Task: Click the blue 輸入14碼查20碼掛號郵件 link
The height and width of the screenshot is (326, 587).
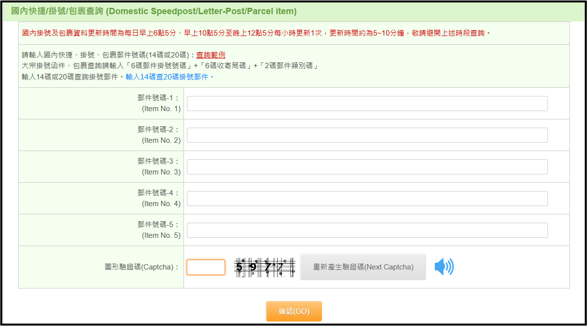Action: point(169,77)
